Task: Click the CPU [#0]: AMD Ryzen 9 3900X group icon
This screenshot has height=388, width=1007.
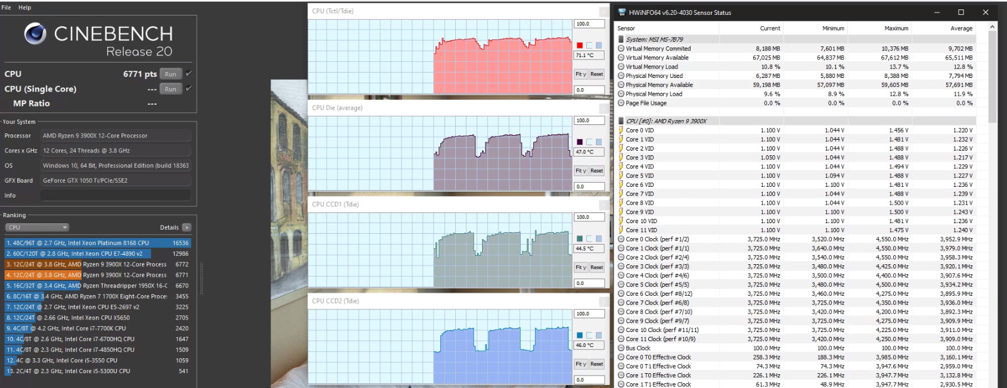Action: (621, 121)
